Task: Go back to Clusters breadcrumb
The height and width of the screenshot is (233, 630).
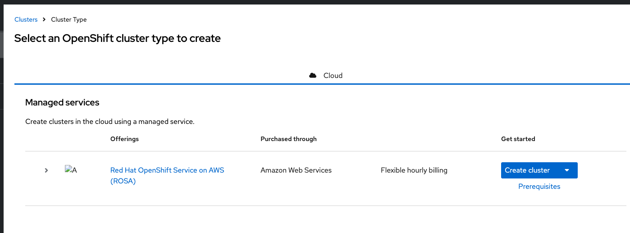Action: [26, 19]
